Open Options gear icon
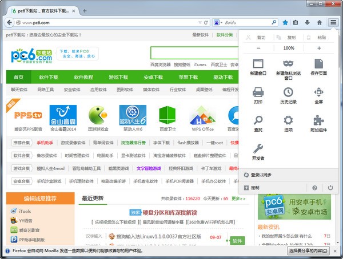 tap(288, 120)
